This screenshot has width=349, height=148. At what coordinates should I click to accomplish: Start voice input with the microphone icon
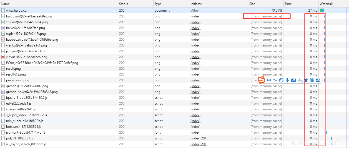(x=287, y=80)
